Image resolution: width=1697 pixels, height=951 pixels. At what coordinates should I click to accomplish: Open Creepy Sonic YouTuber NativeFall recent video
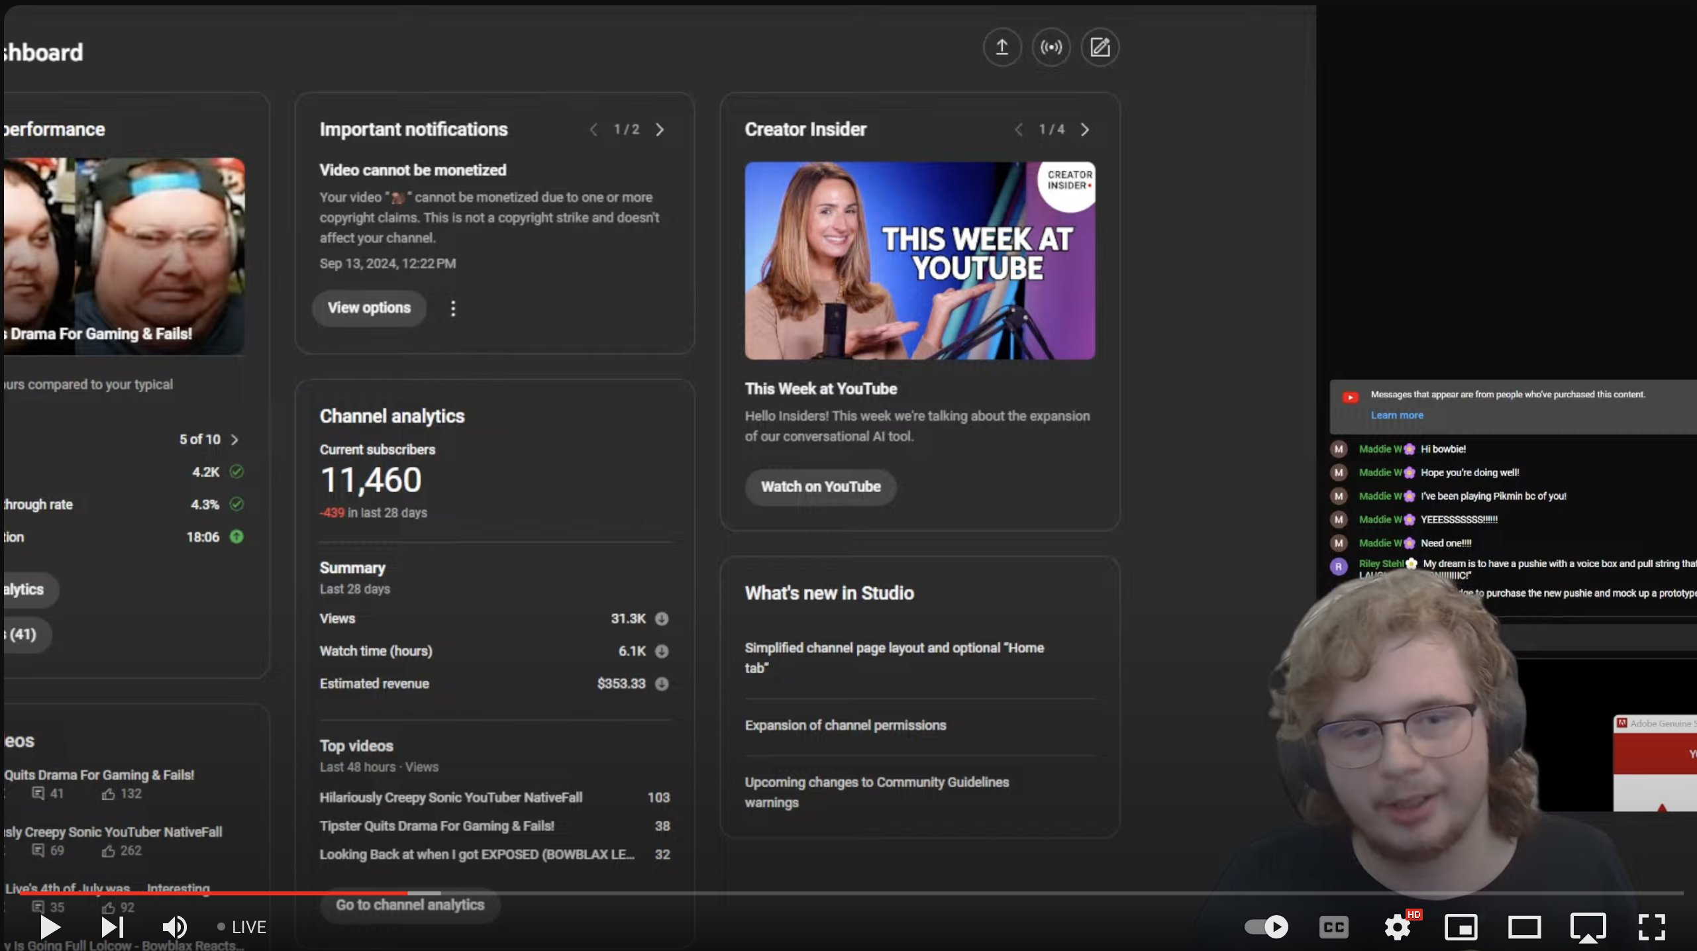click(x=113, y=832)
